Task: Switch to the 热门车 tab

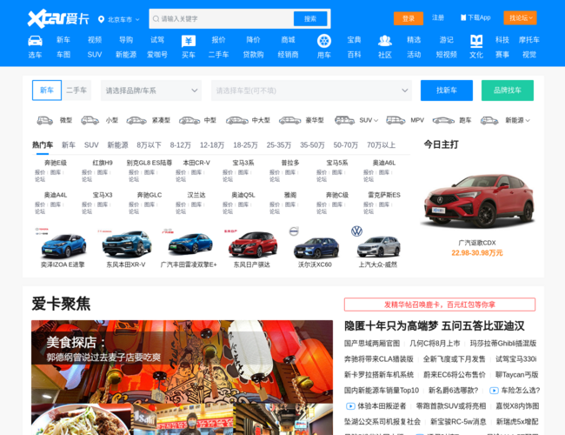Action: pos(43,145)
